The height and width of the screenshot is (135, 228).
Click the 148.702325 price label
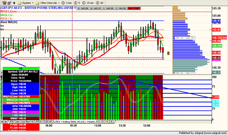219,38
